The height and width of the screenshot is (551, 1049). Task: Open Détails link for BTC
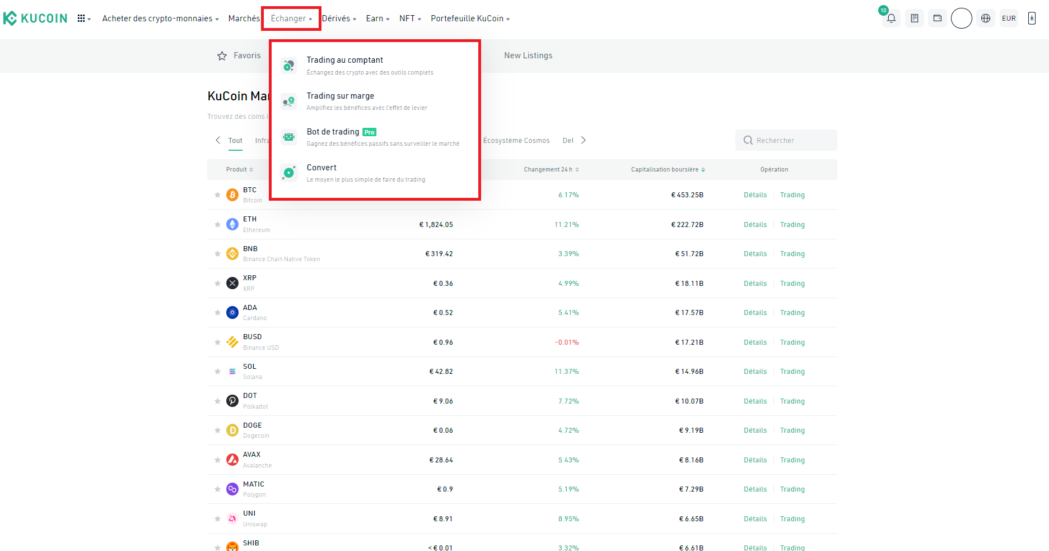[755, 195]
